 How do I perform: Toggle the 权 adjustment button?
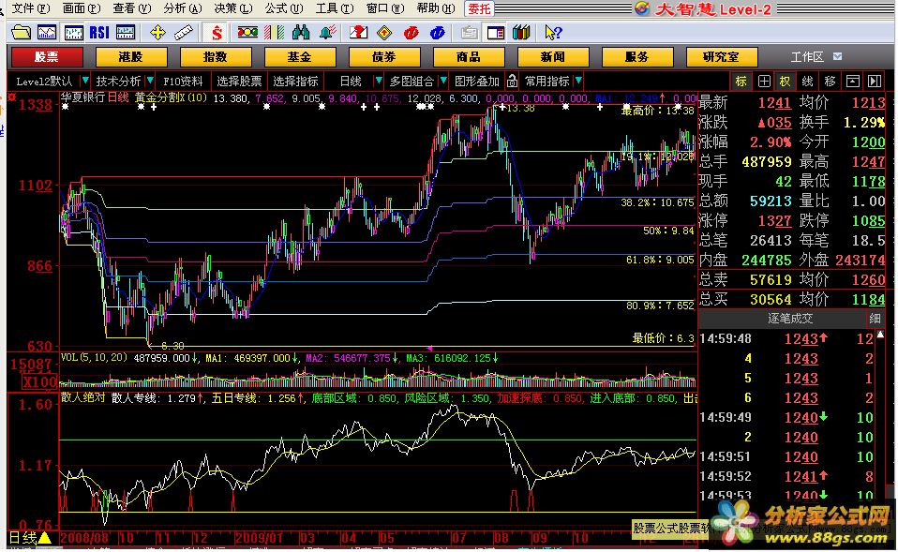(786, 82)
